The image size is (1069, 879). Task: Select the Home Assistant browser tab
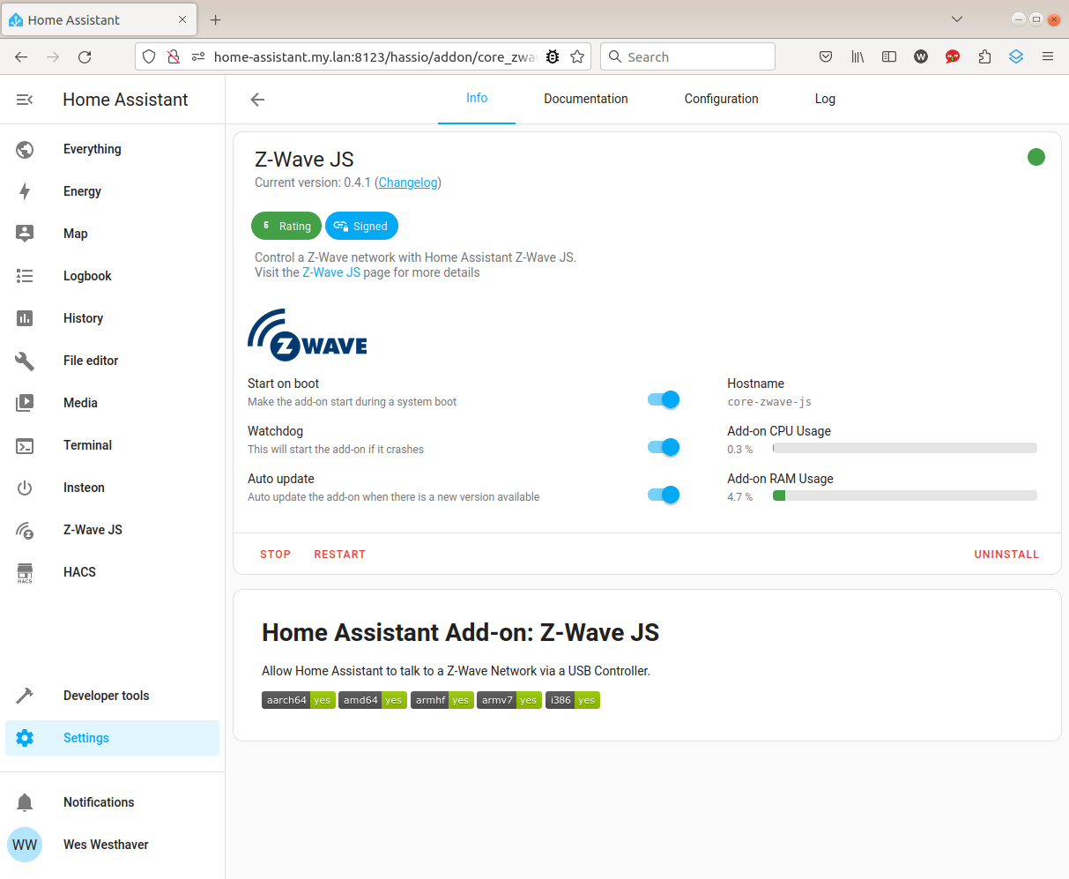tap(98, 19)
